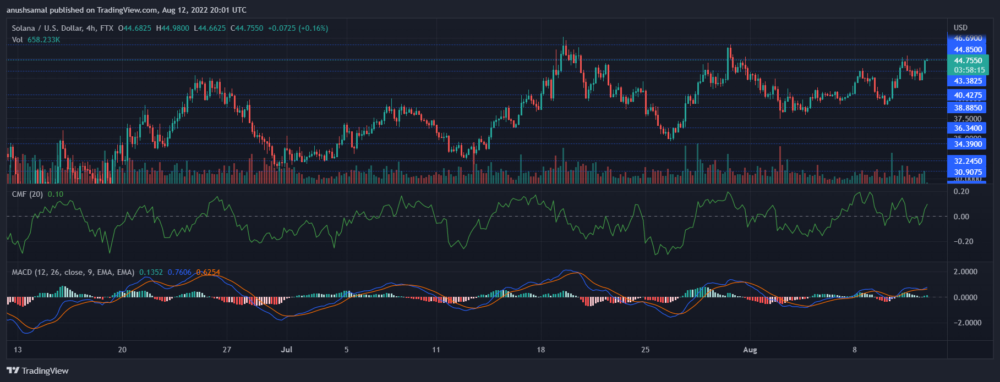Click the 40.4275 price level label
The width and height of the screenshot is (1000, 382).
coord(968,95)
